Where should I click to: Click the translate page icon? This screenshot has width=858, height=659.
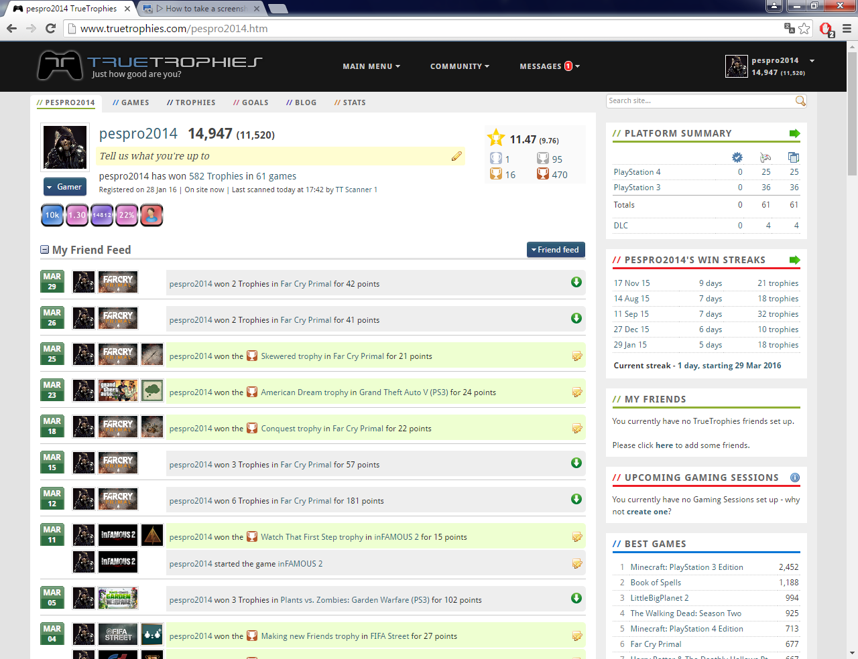click(x=789, y=28)
